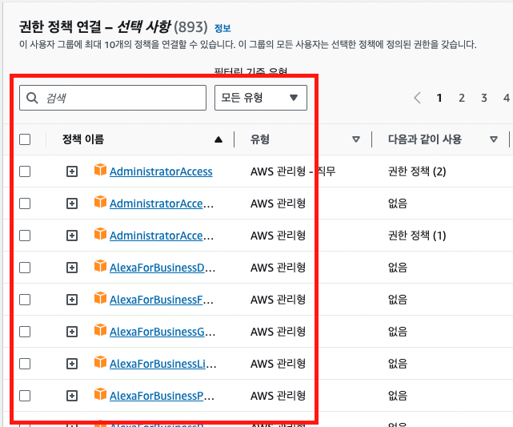Click the 정책 이름 column header

(x=83, y=139)
